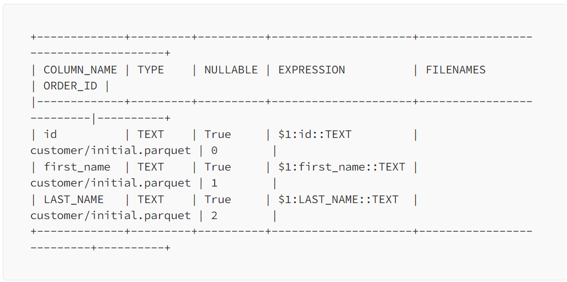Click TEXT type in the LAST_NAME row
Viewport: 567px width, 282px height.
pyautogui.click(x=150, y=200)
